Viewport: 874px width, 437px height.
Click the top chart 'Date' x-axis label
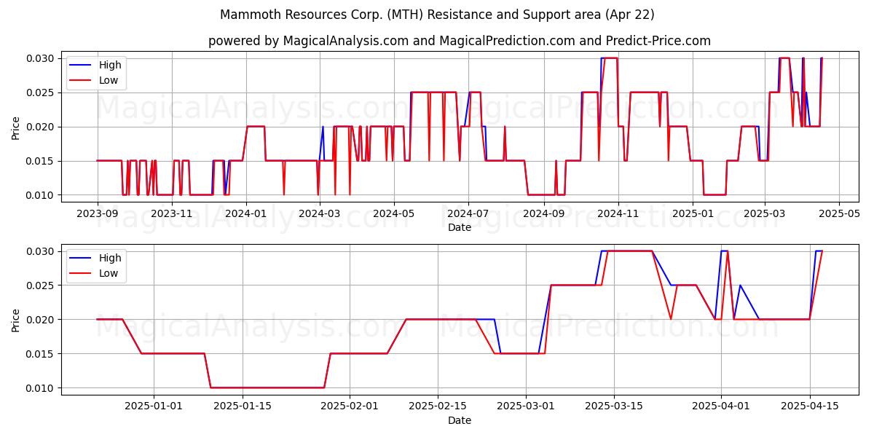(x=460, y=227)
